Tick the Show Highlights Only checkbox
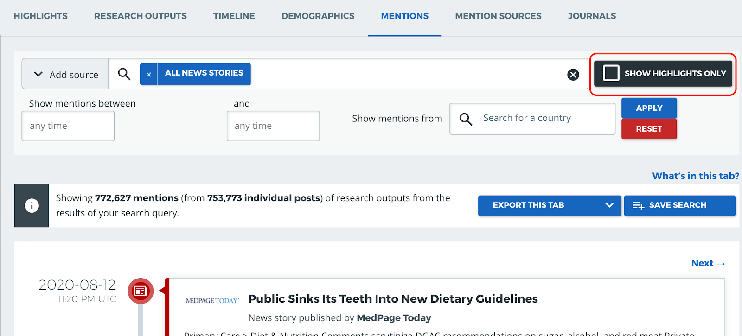 (611, 73)
